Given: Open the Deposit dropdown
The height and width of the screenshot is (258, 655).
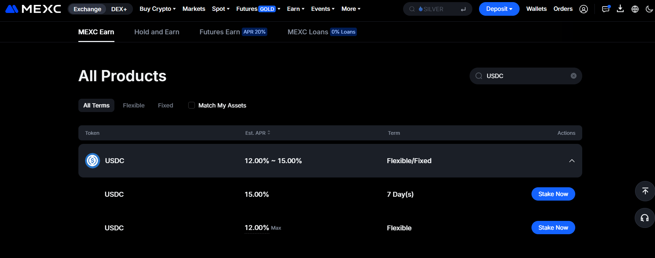Looking at the screenshot, I should click(x=499, y=9).
